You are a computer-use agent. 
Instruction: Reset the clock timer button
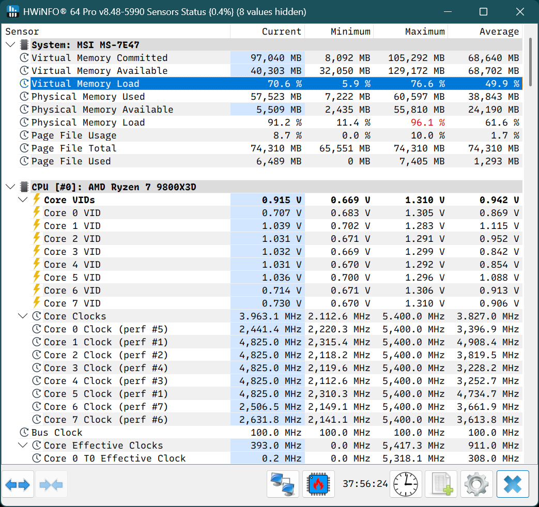[x=406, y=484]
